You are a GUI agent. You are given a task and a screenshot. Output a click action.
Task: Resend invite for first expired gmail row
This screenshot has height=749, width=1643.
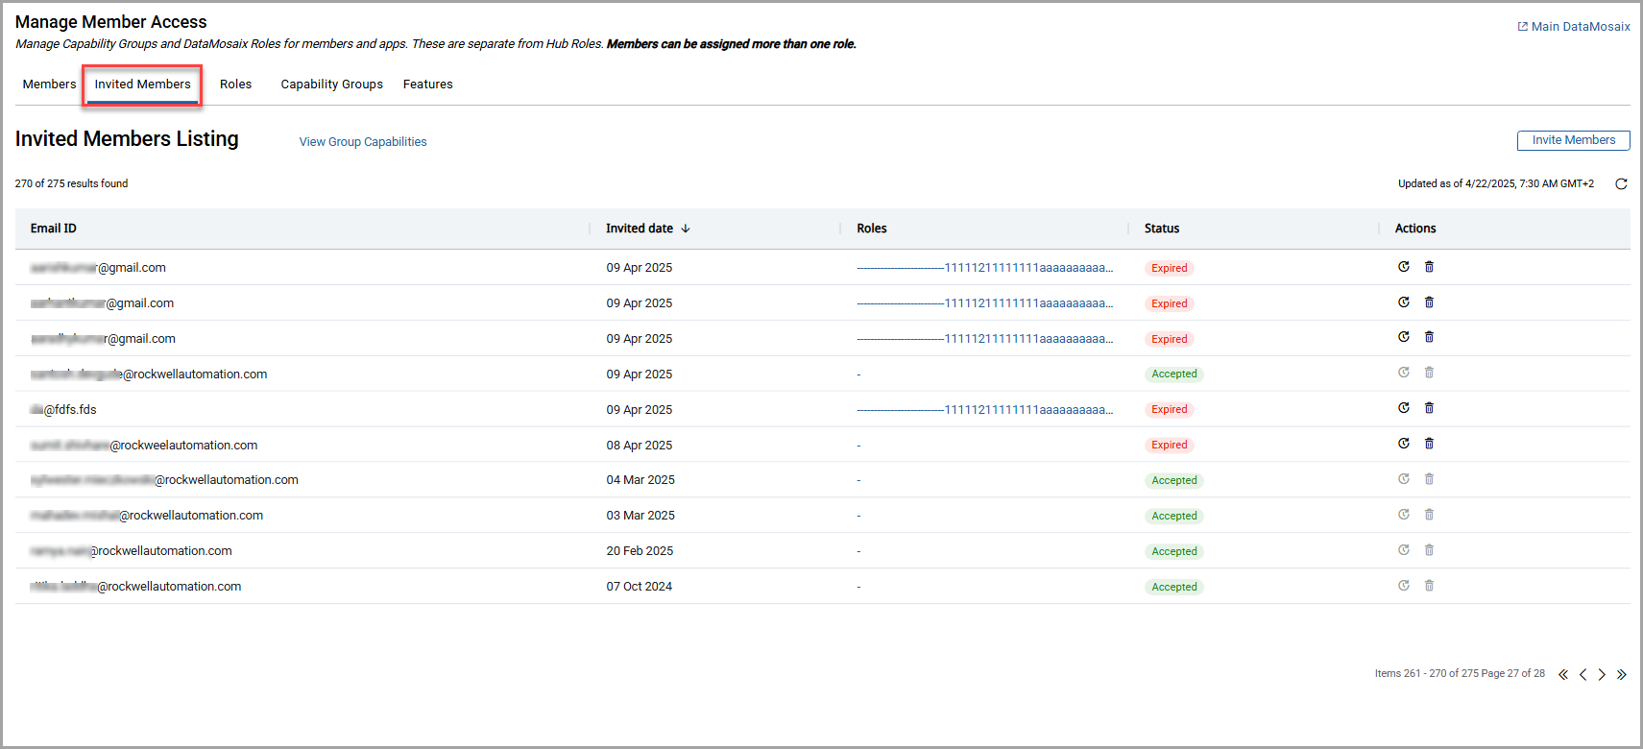click(x=1403, y=267)
